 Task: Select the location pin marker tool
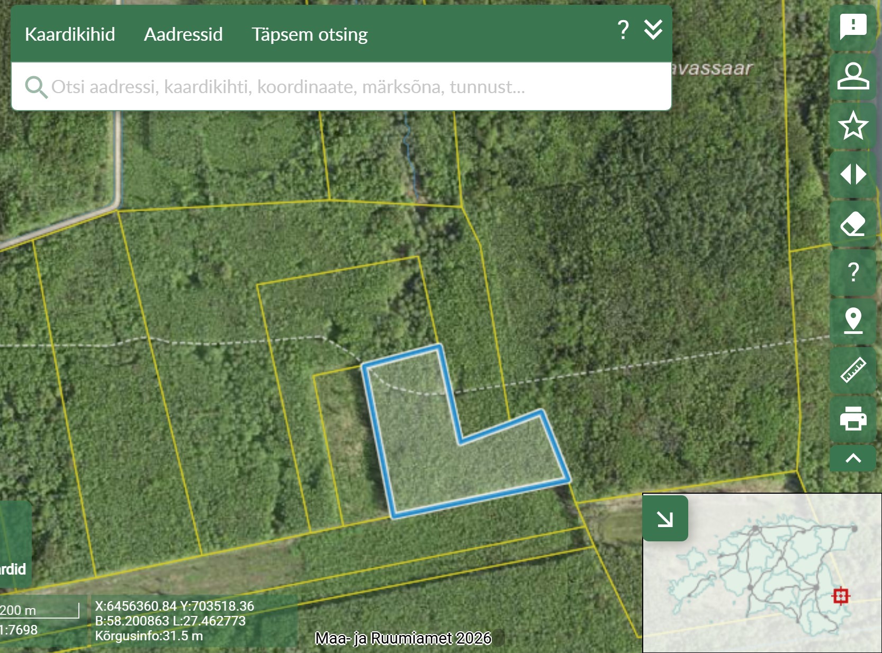[853, 321]
